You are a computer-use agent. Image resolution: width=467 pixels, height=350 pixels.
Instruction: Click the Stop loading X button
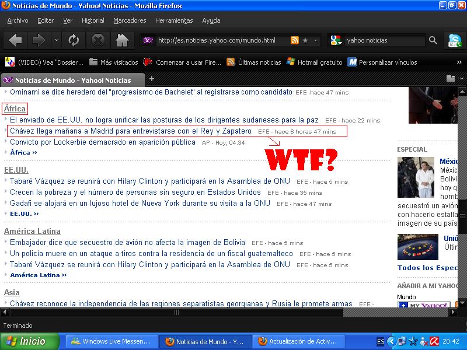97,40
